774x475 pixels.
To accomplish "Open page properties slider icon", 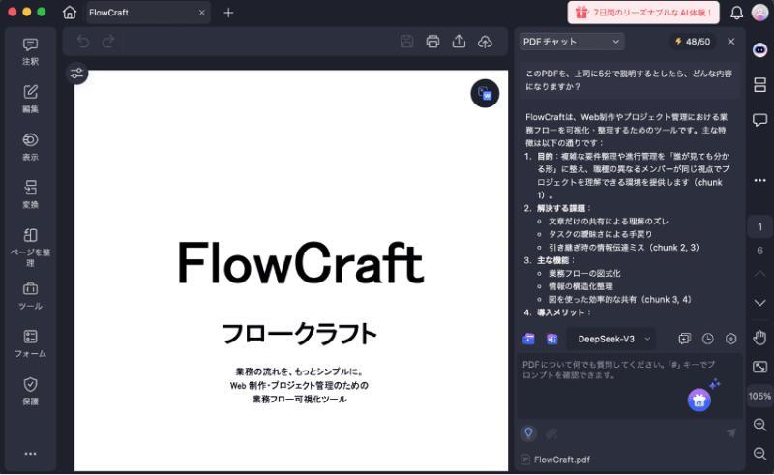I will click(77, 74).
